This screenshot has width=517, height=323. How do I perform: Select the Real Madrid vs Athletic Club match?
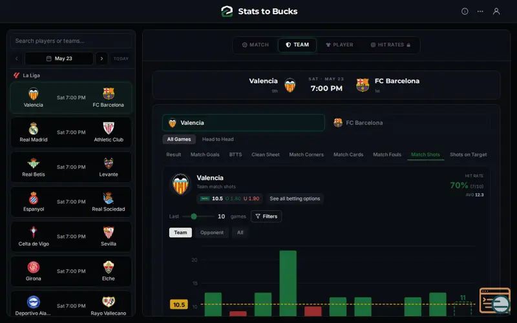click(x=71, y=132)
